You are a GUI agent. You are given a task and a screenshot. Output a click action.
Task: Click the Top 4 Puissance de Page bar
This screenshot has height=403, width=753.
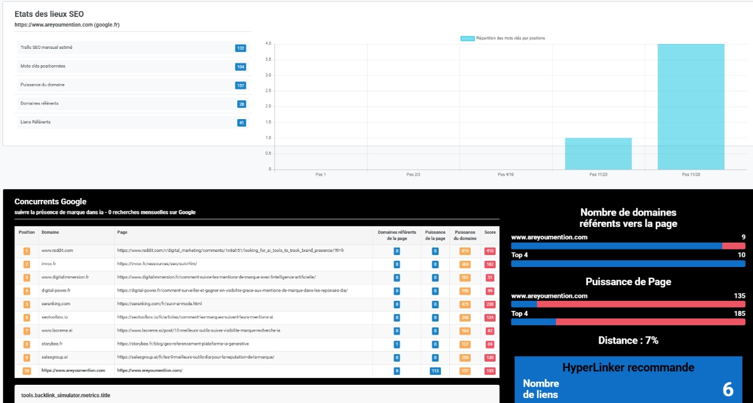[628, 322]
